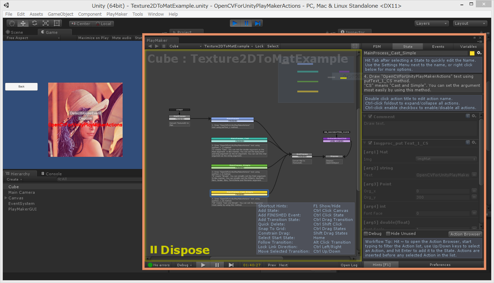Toggle Mute audio in Game view

tap(122, 38)
